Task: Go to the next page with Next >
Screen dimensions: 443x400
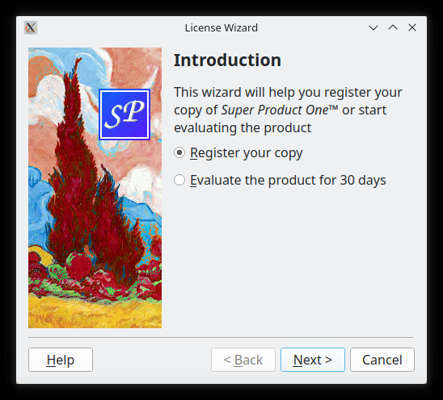Action: coord(313,360)
